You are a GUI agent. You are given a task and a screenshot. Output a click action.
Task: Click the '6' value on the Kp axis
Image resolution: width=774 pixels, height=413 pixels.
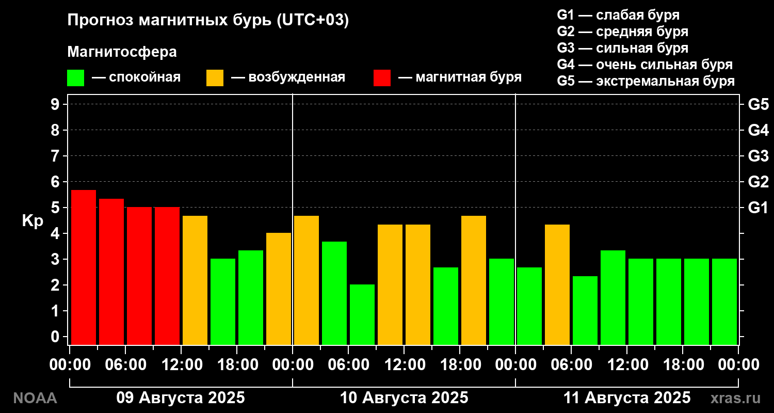(56, 182)
